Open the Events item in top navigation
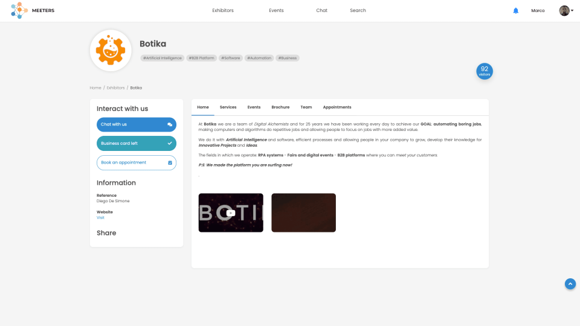The height and width of the screenshot is (326, 580). point(276,10)
